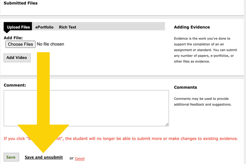Open the ePortfolio tab
Viewport: 246px width, 164px height.
pyautogui.click(x=44, y=27)
